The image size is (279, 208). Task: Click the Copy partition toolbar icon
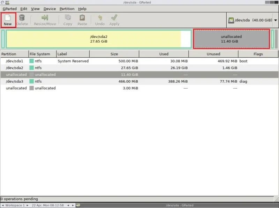[x=68, y=18]
